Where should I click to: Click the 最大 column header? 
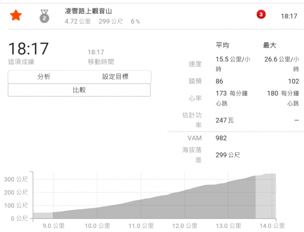269,45
